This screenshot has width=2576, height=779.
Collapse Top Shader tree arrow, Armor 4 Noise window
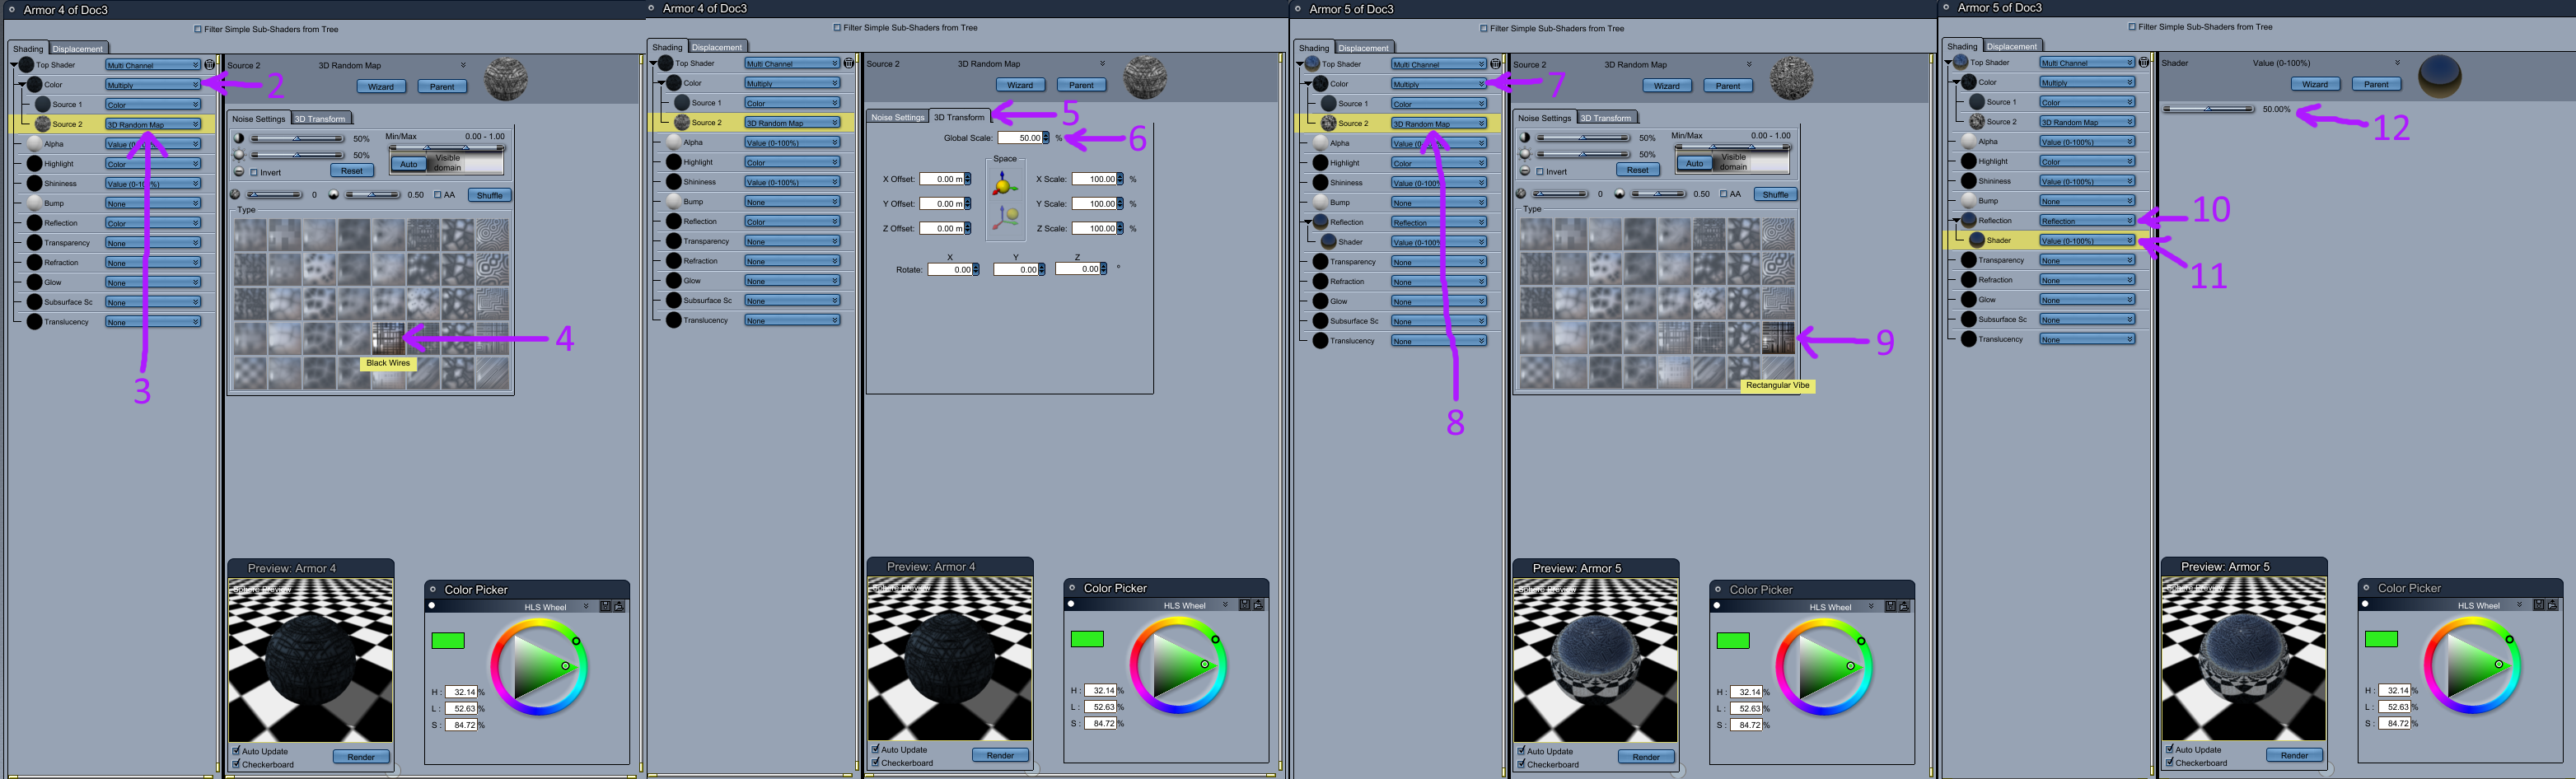(x=15, y=64)
